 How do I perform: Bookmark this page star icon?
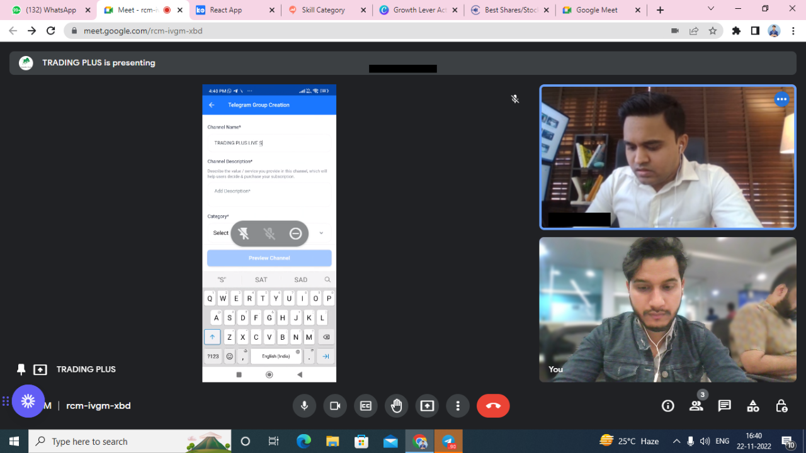[x=713, y=31]
